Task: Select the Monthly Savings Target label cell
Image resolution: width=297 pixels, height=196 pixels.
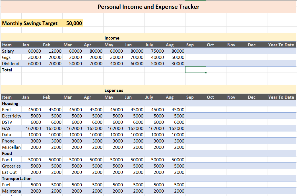Action: pos(30,23)
